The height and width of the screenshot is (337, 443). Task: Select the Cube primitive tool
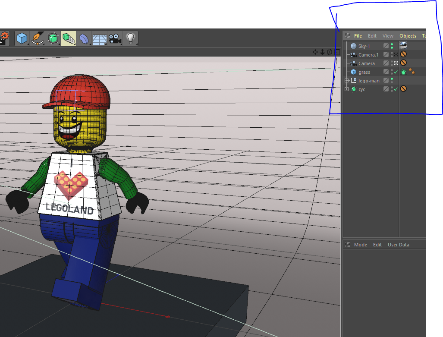pos(22,39)
